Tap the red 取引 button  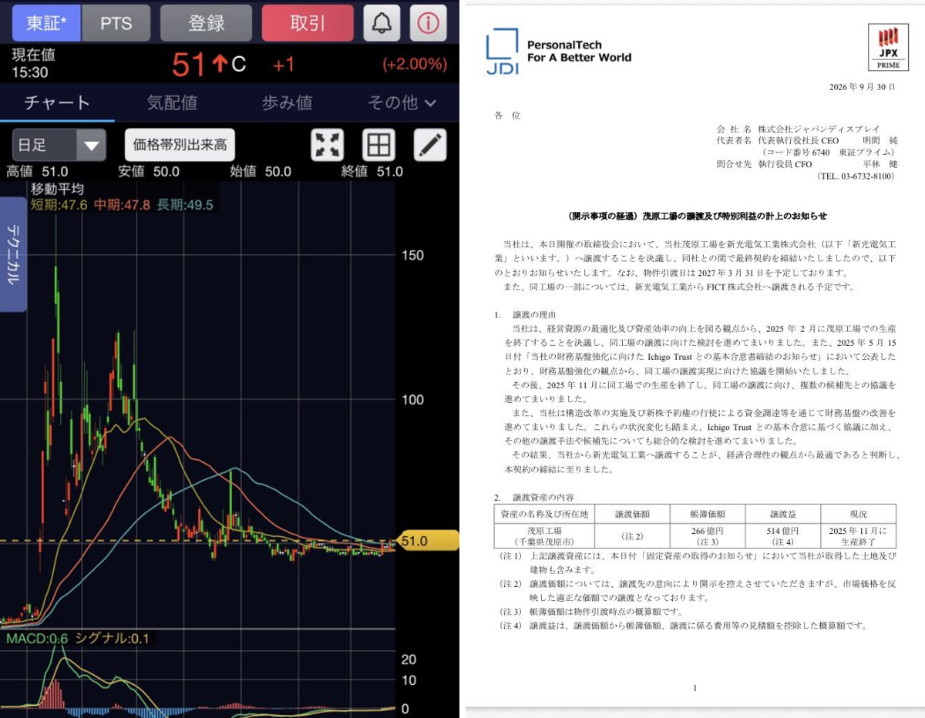point(308,23)
